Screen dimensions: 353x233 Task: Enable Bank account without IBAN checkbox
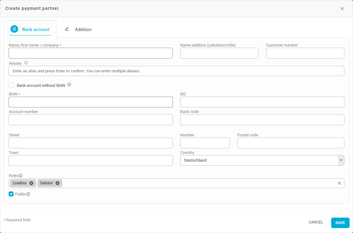(x=11, y=85)
